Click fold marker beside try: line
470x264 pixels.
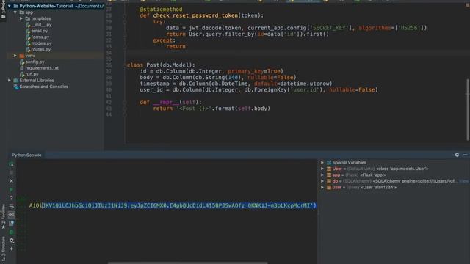pyautogui.click(x=125, y=22)
